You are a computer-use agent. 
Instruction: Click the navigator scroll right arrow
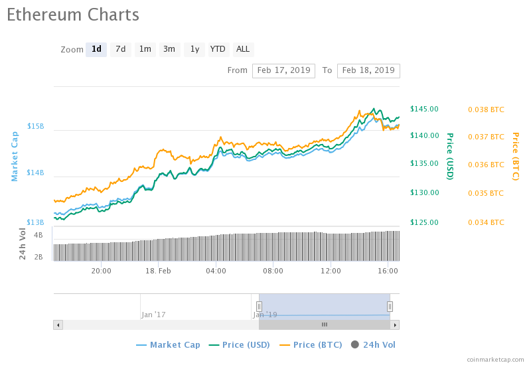coord(395,325)
